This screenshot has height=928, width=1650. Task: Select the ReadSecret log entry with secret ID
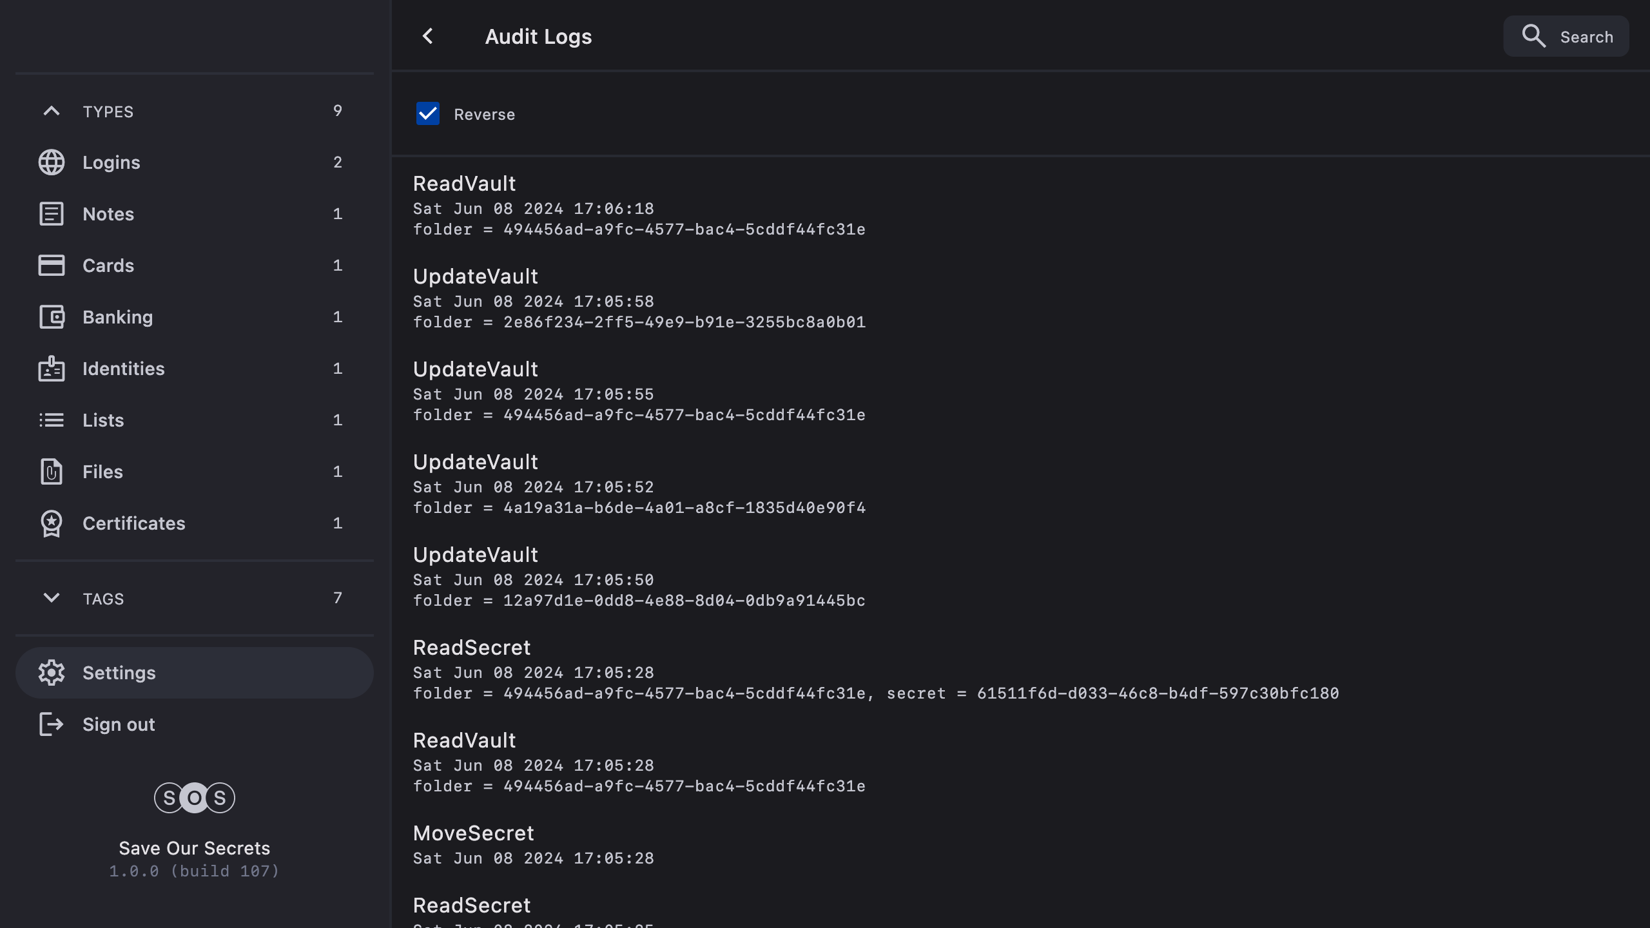tap(875, 670)
